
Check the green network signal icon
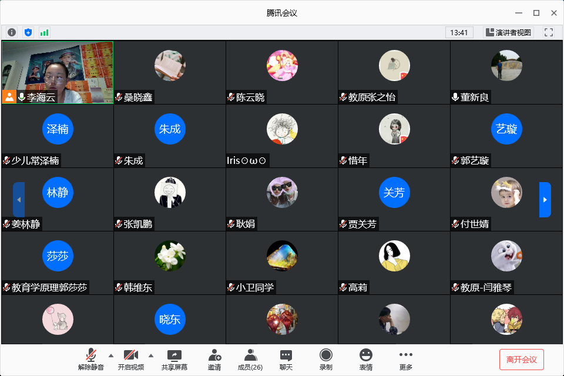[44, 32]
